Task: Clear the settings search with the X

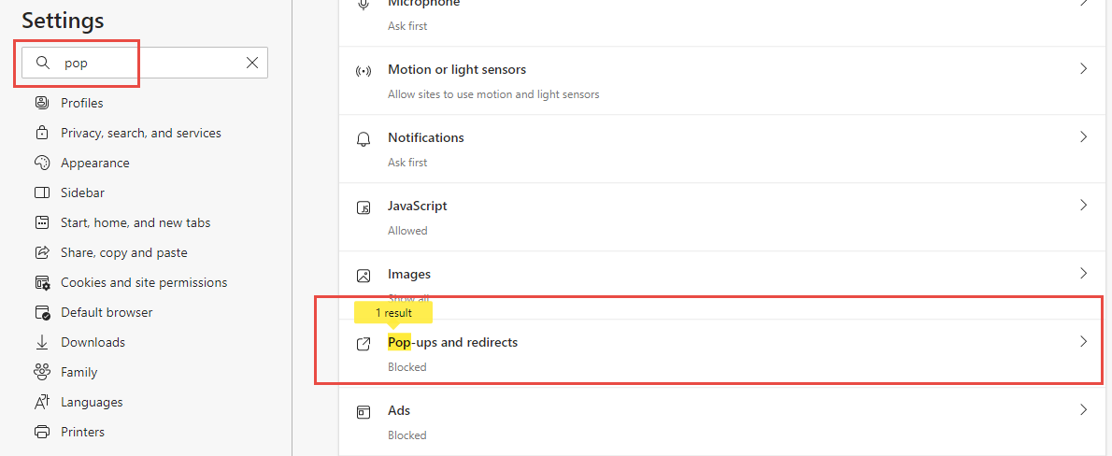Action: 252,63
